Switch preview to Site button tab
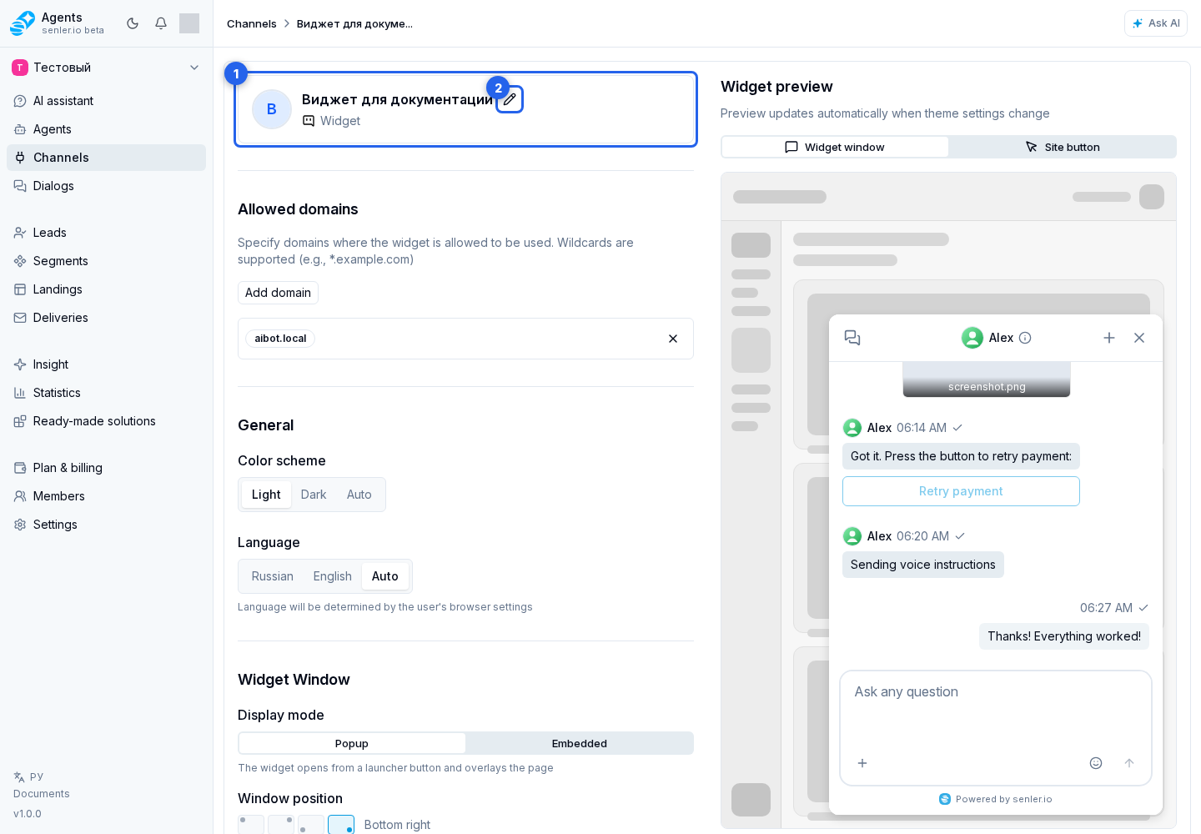 (1063, 147)
